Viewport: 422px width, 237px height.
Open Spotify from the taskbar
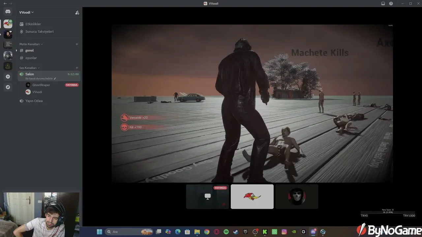pos(226,232)
